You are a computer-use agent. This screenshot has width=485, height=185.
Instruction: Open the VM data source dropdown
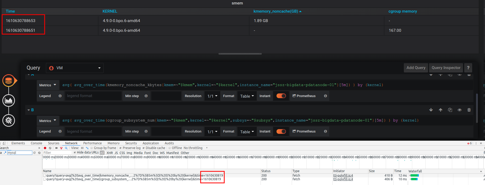click(75, 68)
